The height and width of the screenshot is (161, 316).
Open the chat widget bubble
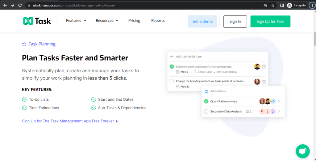pos(302,151)
